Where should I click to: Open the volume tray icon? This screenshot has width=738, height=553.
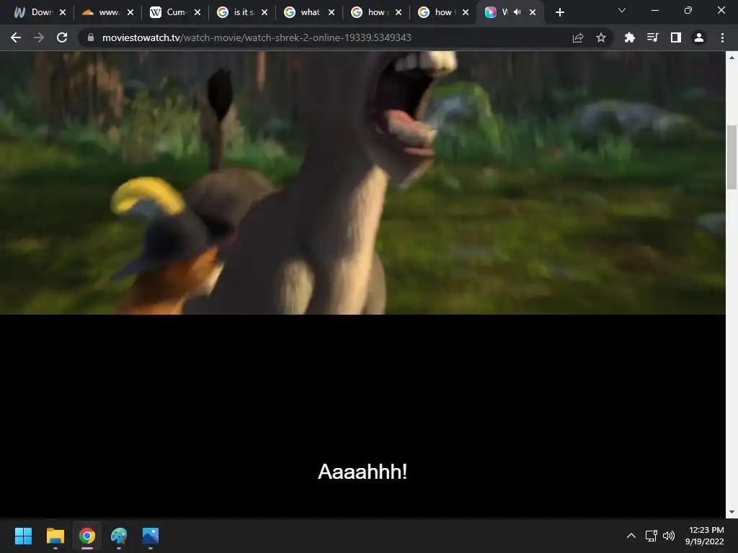coord(669,536)
